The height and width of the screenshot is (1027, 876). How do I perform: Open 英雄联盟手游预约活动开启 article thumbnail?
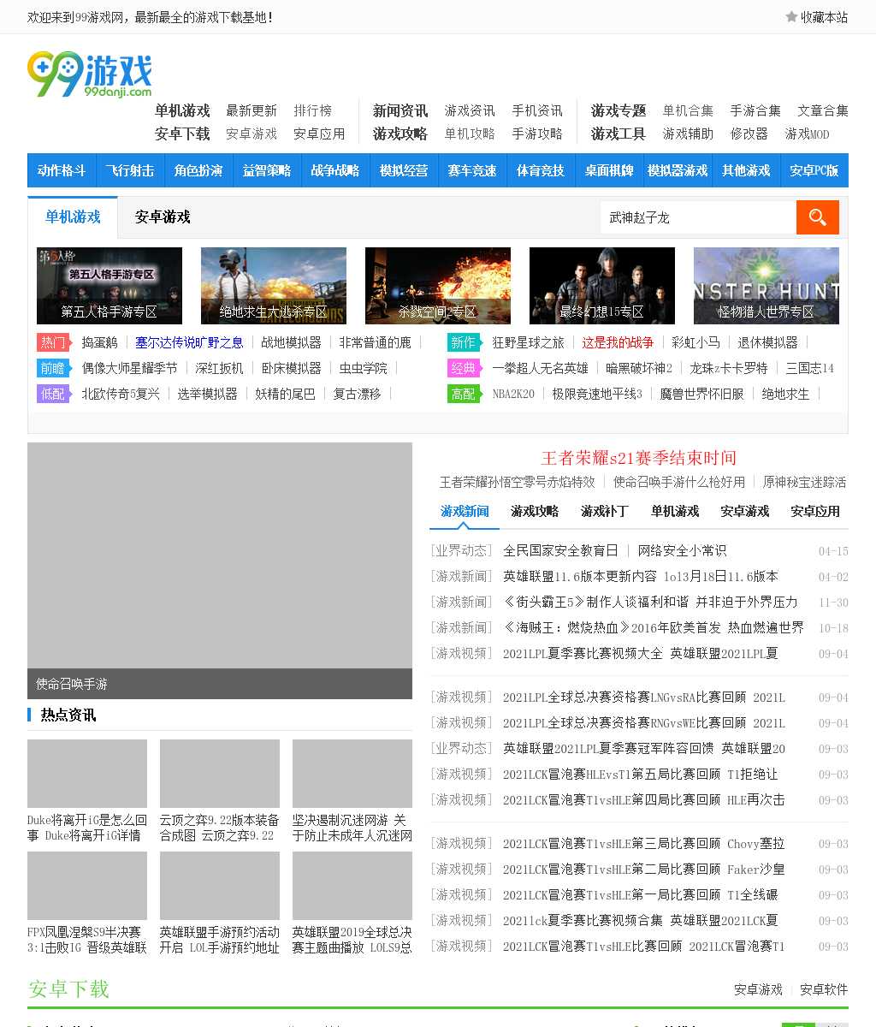[220, 885]
